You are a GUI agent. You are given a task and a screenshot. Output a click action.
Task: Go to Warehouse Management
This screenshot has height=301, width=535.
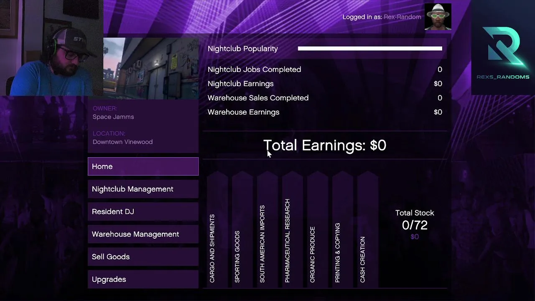click(x=143, y=234)
